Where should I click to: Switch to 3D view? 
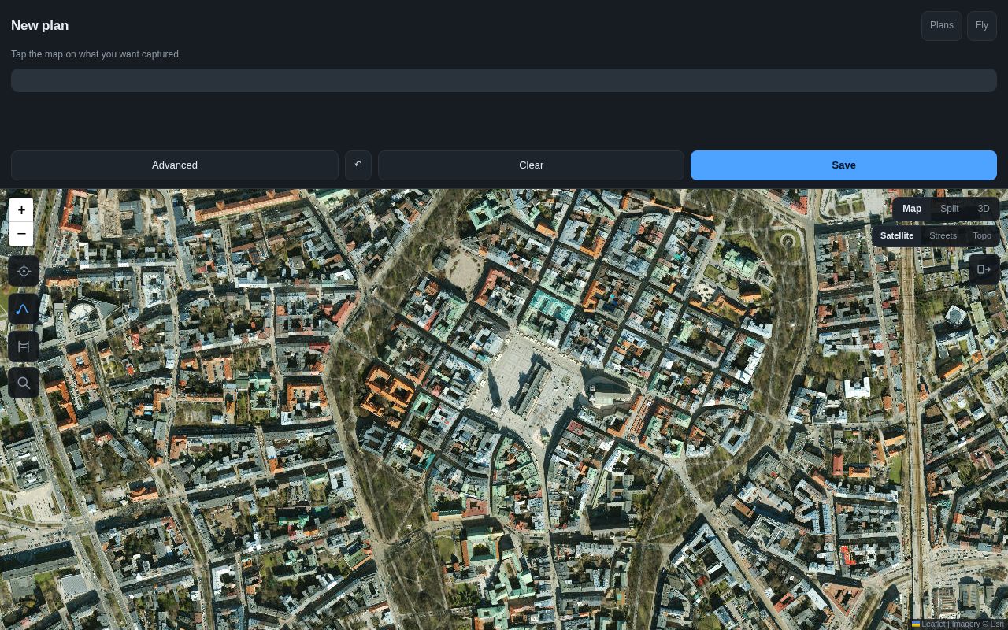click(984, 209)
